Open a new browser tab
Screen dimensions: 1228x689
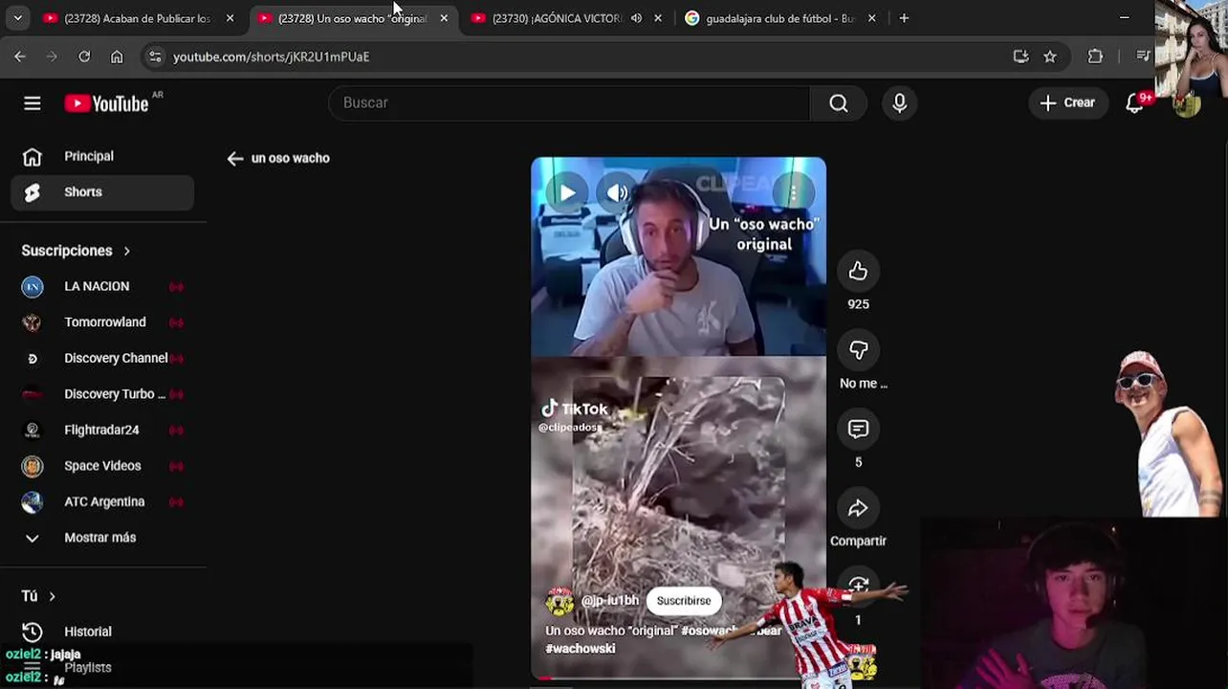point(904,18)
